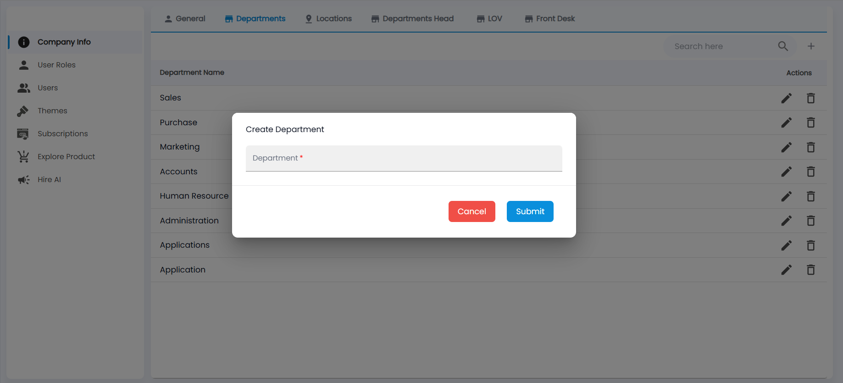Image resolution: width=843 pixels, height=383 pixels.
Task: Click the edit pencil for Sales row
Action: click(787, 98)
